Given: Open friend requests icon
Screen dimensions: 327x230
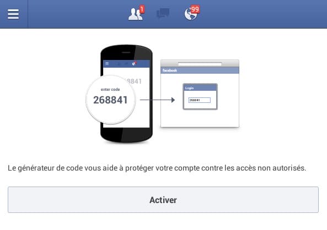Looking at the screenshot, I should 135,14.
